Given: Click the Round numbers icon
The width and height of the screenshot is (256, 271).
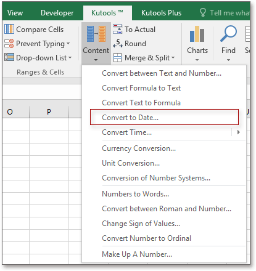Looking at the screenshot, I should (118, 43).
